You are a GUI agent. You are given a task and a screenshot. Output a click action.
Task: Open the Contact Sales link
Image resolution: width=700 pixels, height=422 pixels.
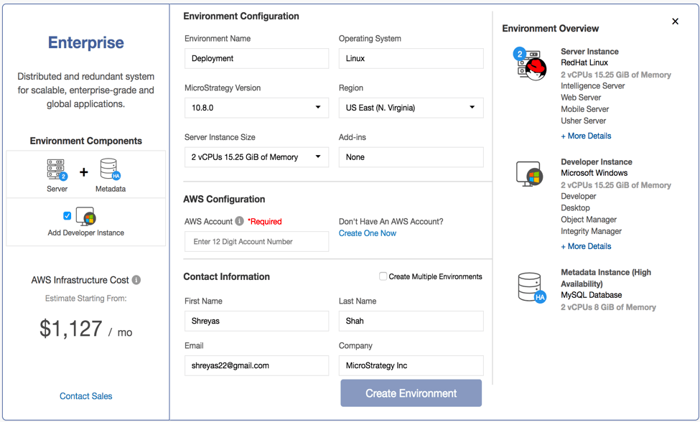pos(86,396)
